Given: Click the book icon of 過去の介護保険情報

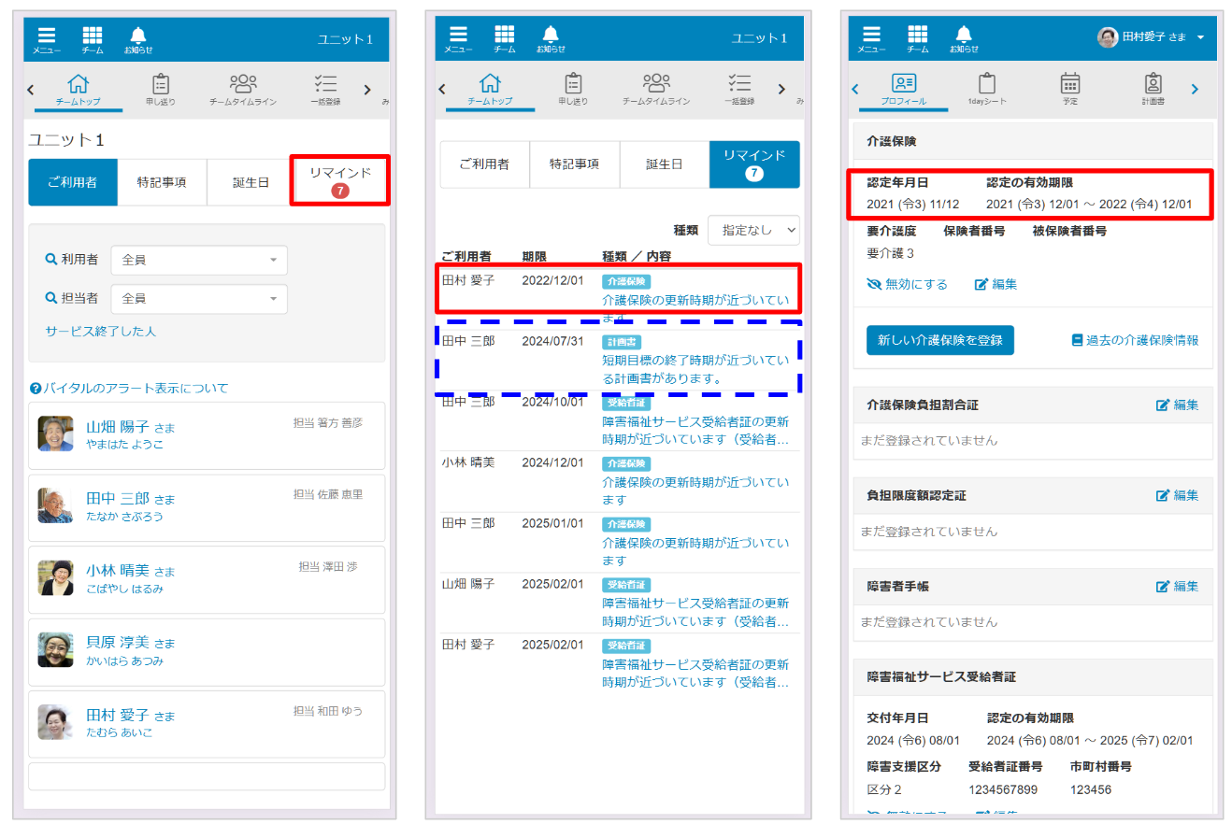Looking at the screenshot, I should 1077,340.
